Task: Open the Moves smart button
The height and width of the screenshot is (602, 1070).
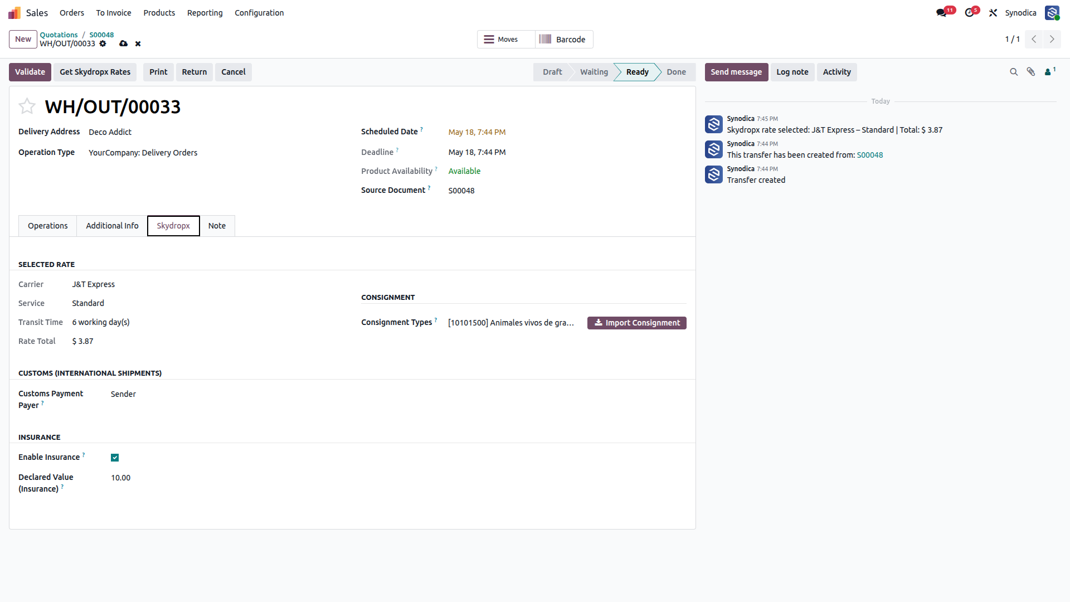Action: 506,40
